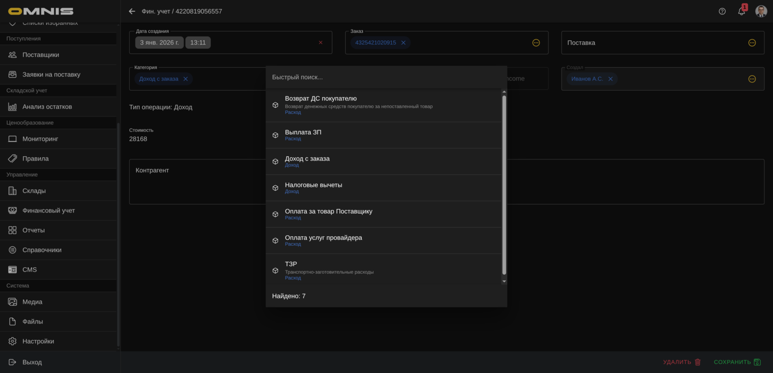Expand the Создал field options
773x373 pixels.
coord(752,79)
